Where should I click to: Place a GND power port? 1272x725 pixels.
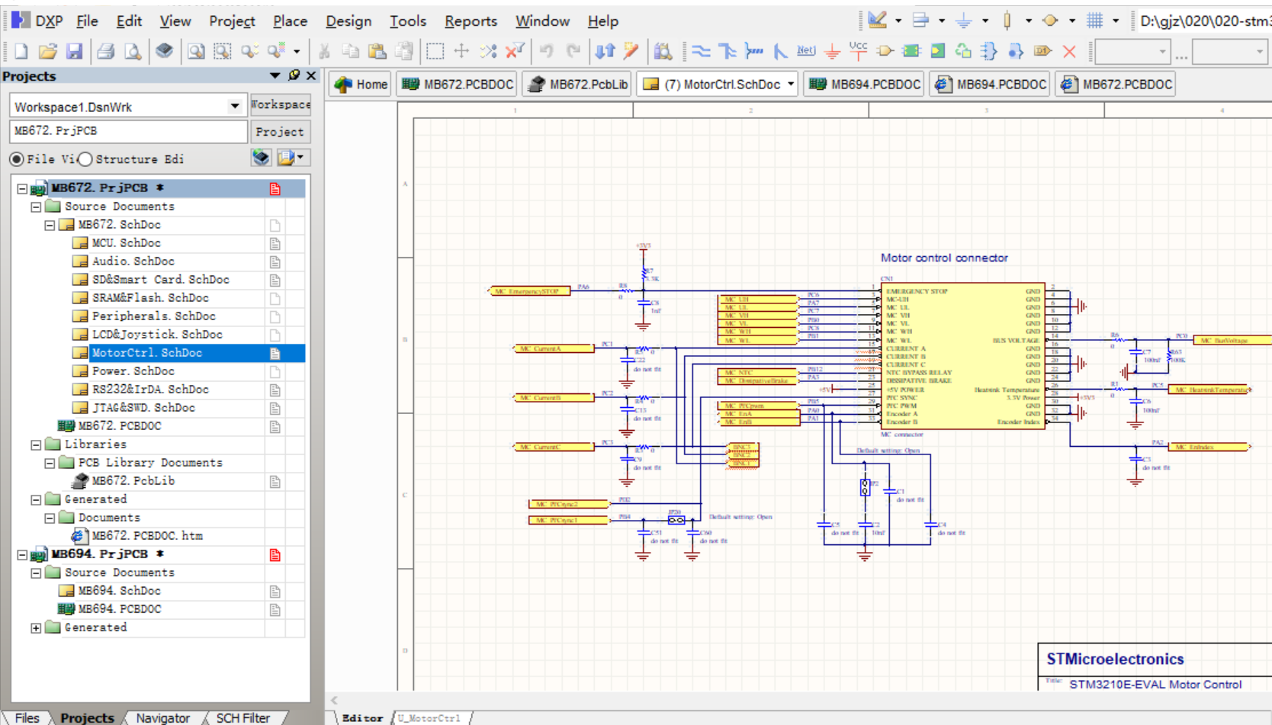832,51
